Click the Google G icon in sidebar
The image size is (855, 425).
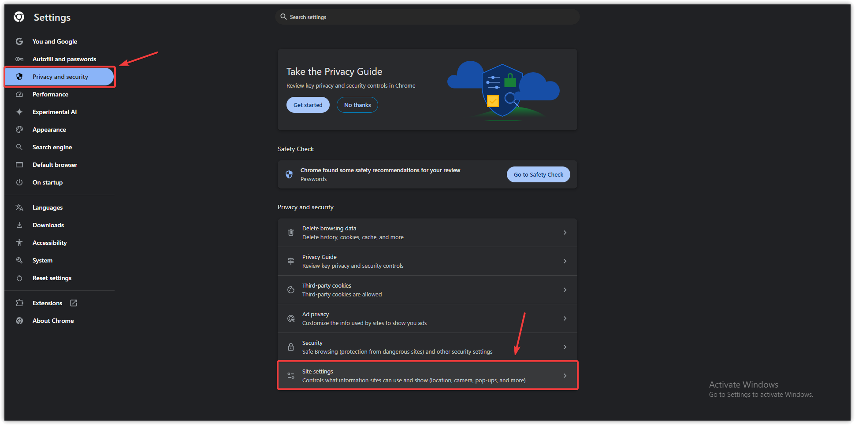[19, 41]
